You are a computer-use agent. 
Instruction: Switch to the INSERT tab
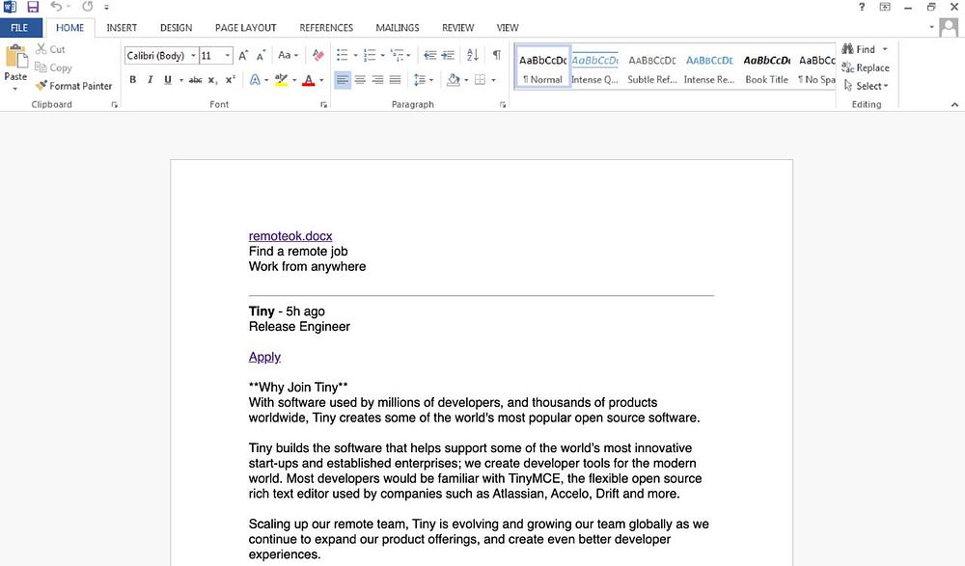[x=122, y=28]
